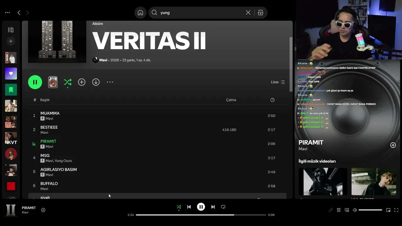Open the VERITAS II album cover art
The width and height of the screenshot is (402, 226).
coord(57,42)
